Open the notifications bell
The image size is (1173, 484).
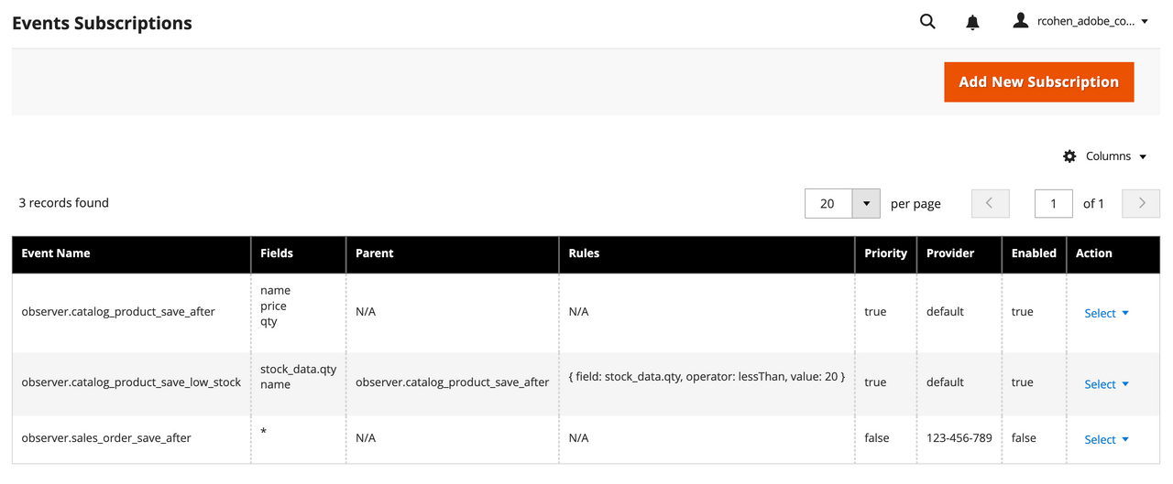972,22
